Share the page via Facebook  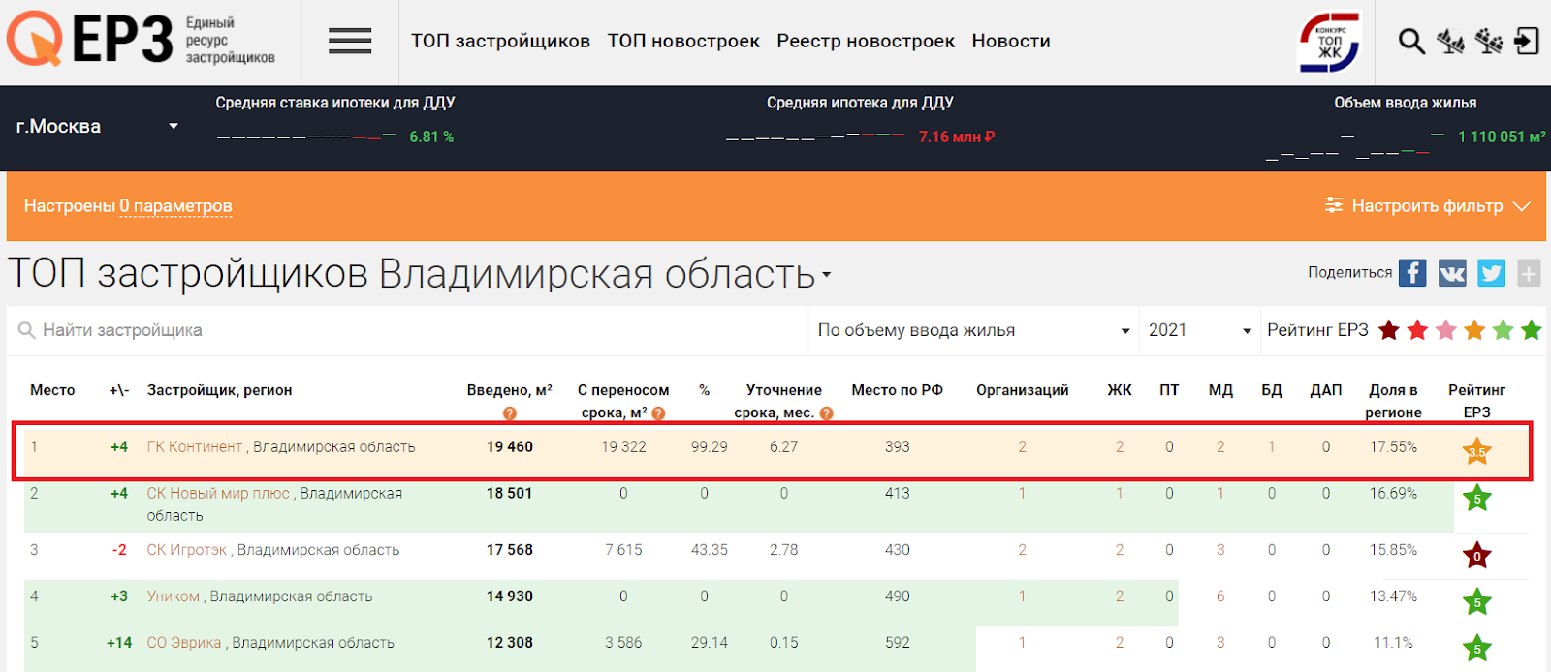point(1412,273)
